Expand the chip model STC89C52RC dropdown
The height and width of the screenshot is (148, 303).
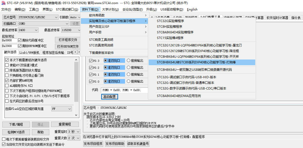(x=56, y=17)
